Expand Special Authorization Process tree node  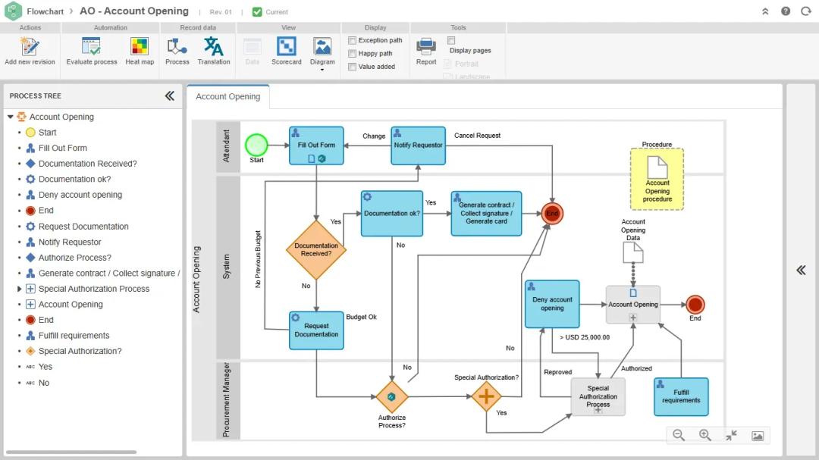(x=20, y=289)
